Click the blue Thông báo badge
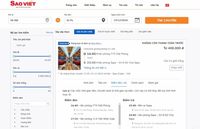This screenshot has width=200, height=129. point(63,43)
